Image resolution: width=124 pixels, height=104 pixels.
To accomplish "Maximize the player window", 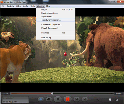I will [115, 2].
